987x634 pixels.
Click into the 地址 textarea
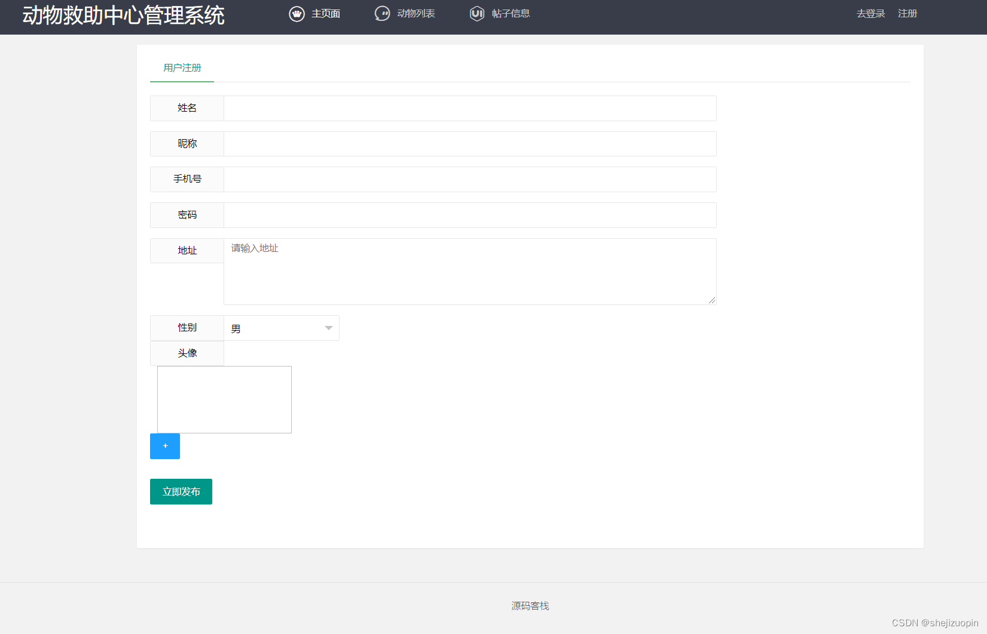tap(470, 272)
